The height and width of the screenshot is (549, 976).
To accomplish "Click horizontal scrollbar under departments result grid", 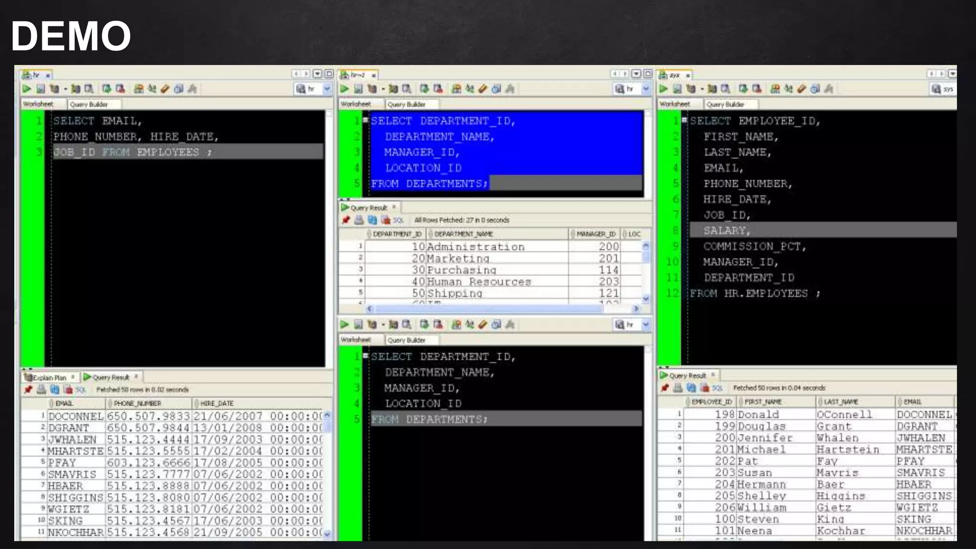I will point(486,309).
